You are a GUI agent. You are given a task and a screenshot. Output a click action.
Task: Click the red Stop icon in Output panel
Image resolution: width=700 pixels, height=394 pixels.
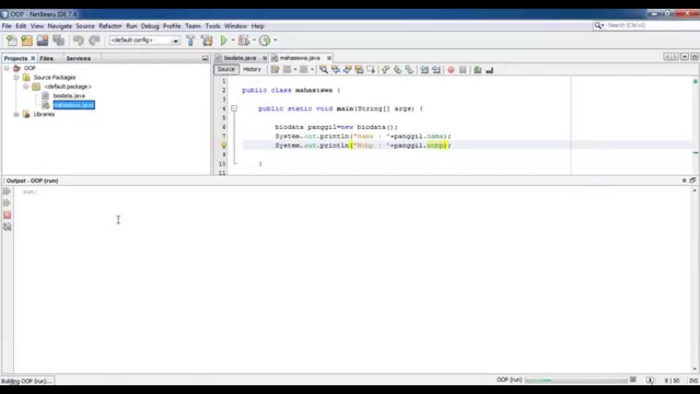pos(7,215)
